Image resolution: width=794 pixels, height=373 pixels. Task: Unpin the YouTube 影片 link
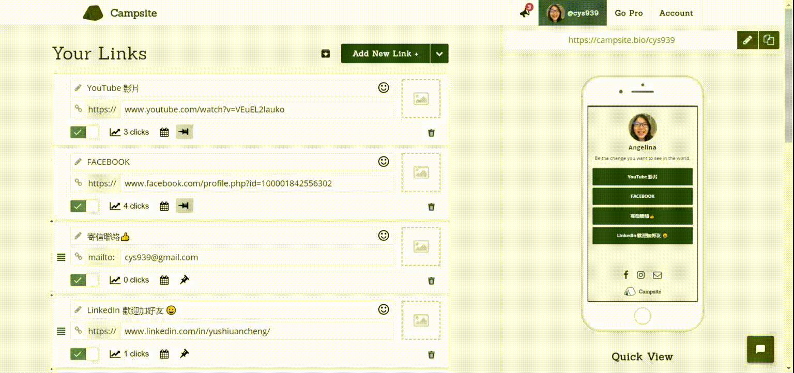click(x=185, y=132)
